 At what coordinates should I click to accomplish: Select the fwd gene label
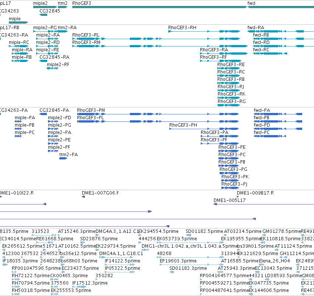pos(251,3)
